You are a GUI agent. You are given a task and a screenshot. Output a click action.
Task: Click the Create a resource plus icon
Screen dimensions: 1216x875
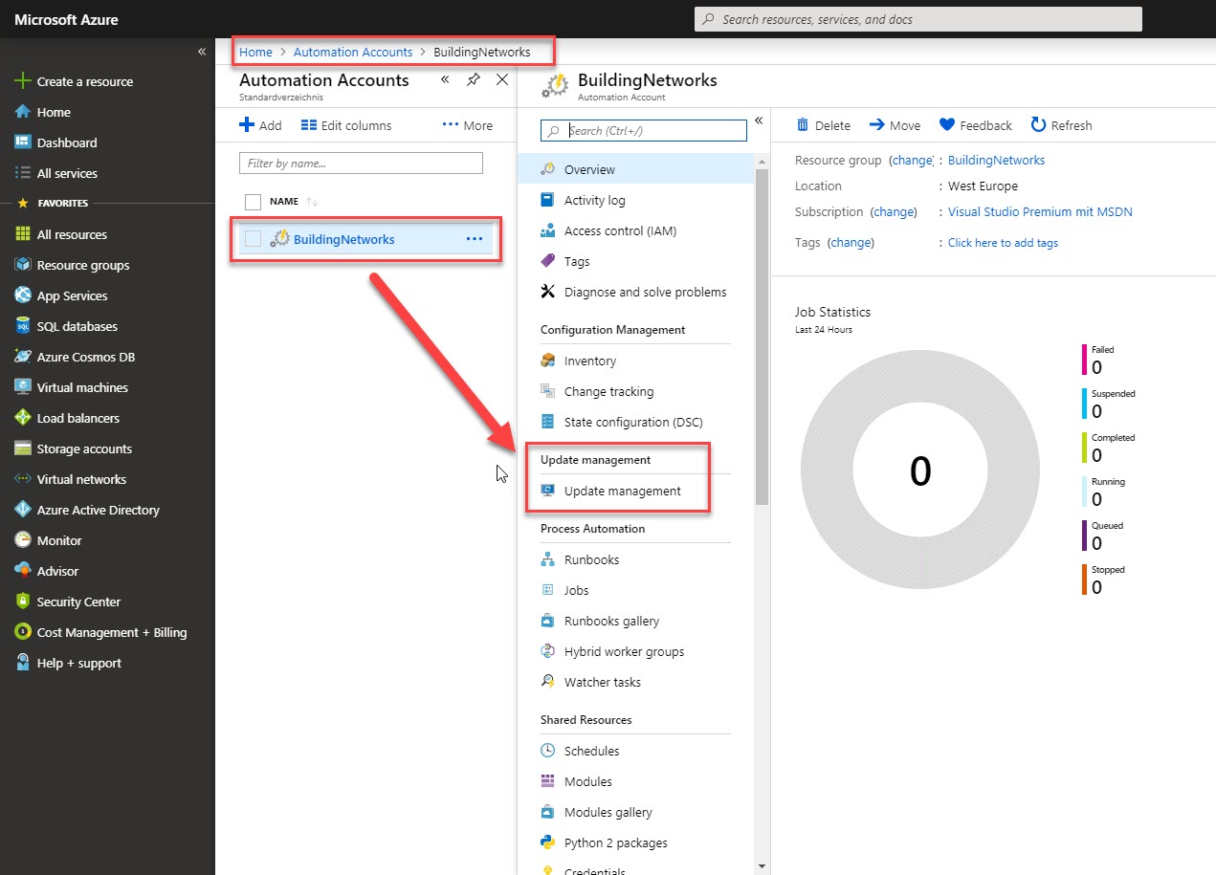pyautogui.click(x=23, y=81)
